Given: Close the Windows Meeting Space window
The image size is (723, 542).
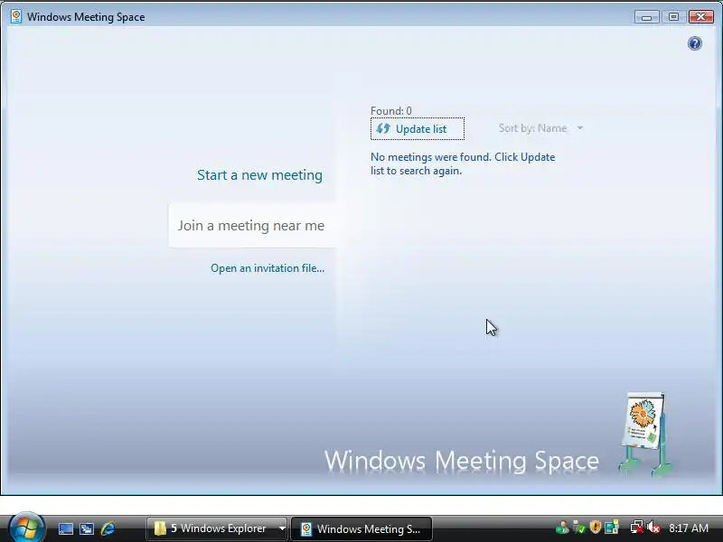Looking at the screenshot, I should pos(701,17).
